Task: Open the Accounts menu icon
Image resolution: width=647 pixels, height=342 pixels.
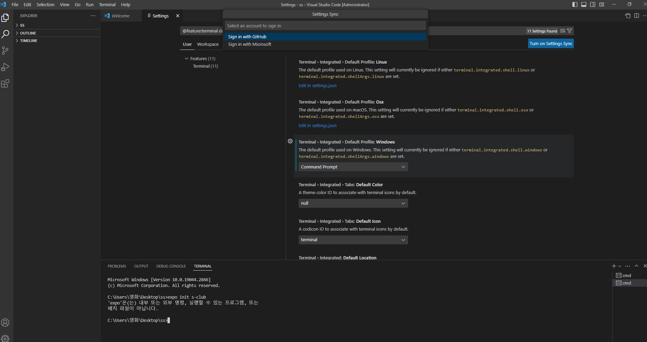Action: click(5, 323)
